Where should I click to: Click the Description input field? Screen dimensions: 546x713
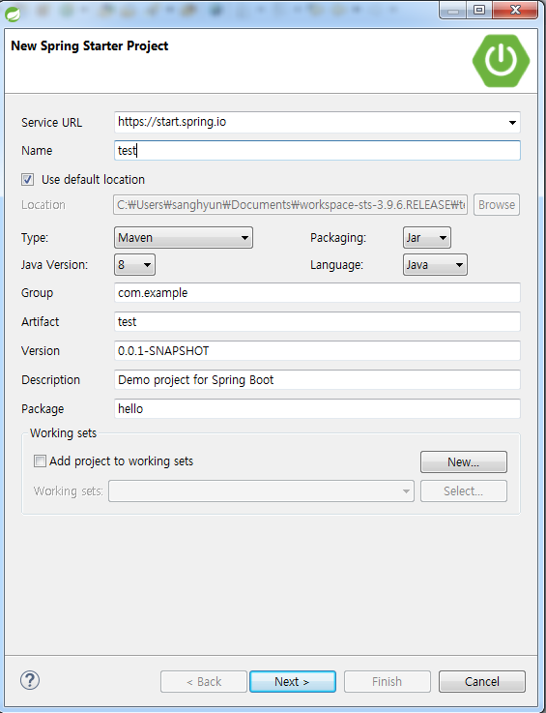[x=317, y=380]
